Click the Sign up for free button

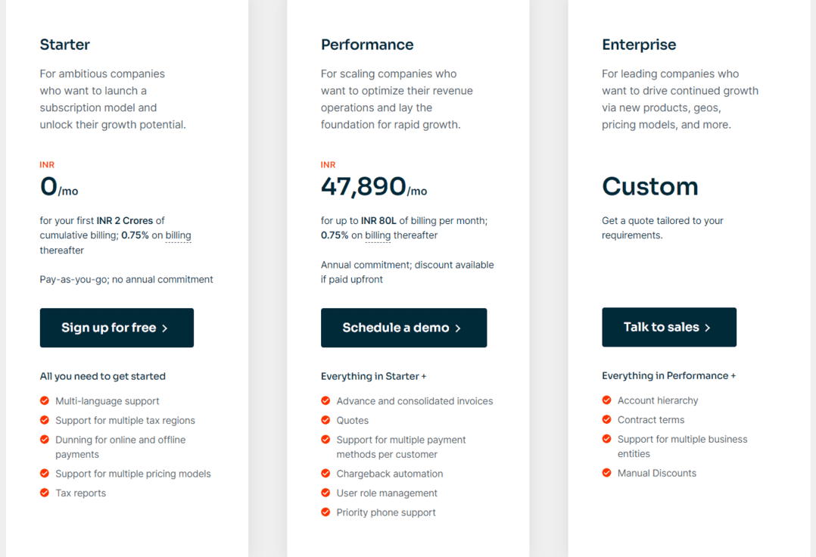click(117, 328)
